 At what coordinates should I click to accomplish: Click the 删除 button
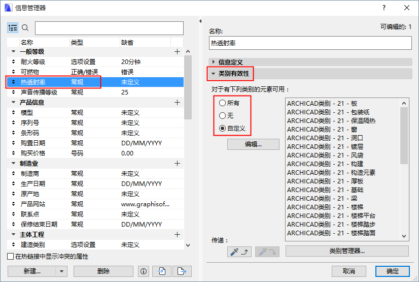coord(103,271)
